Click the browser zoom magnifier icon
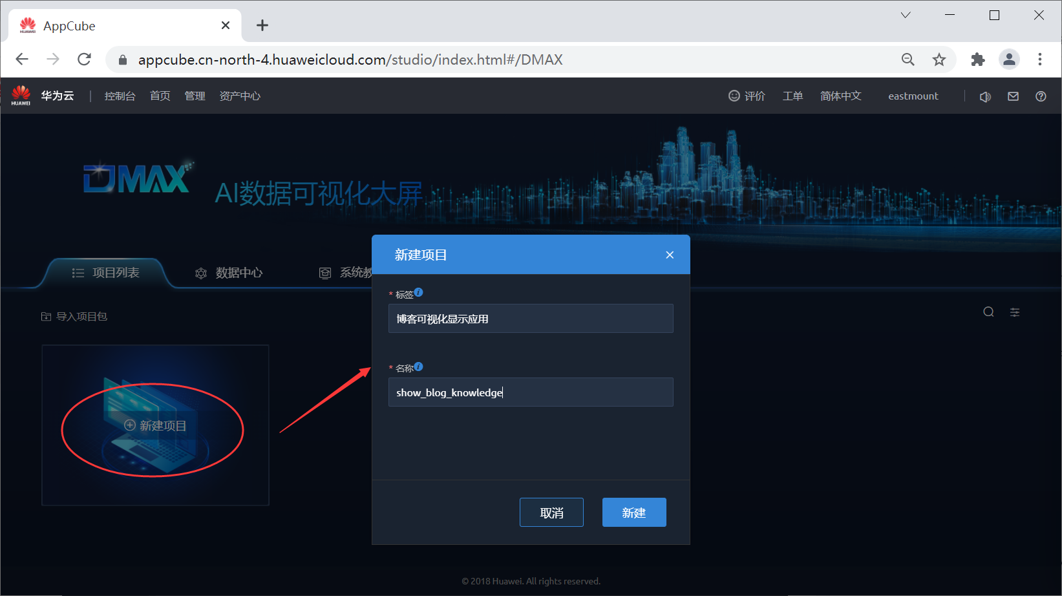 pos(908,59)
